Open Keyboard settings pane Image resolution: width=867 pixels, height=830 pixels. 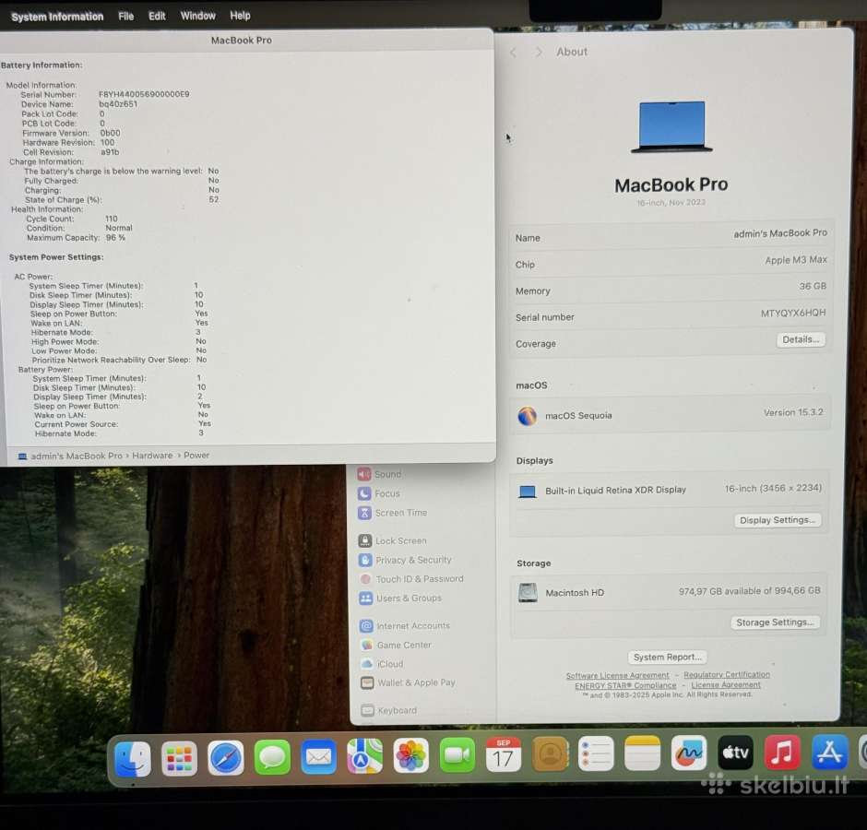[x=388, y=710]
